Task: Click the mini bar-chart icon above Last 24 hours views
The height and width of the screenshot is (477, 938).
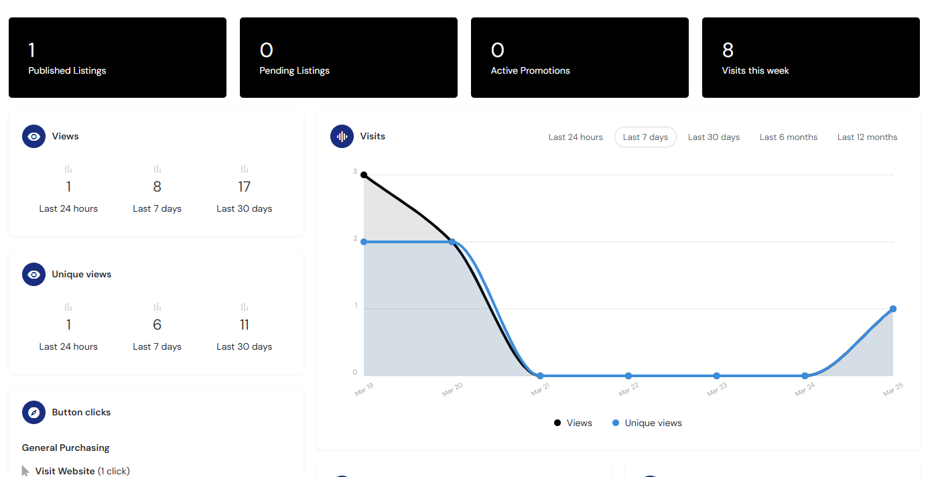Action: click(x=68, y=169)
